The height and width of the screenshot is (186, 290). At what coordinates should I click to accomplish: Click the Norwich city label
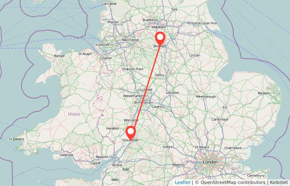coord(264,93)
